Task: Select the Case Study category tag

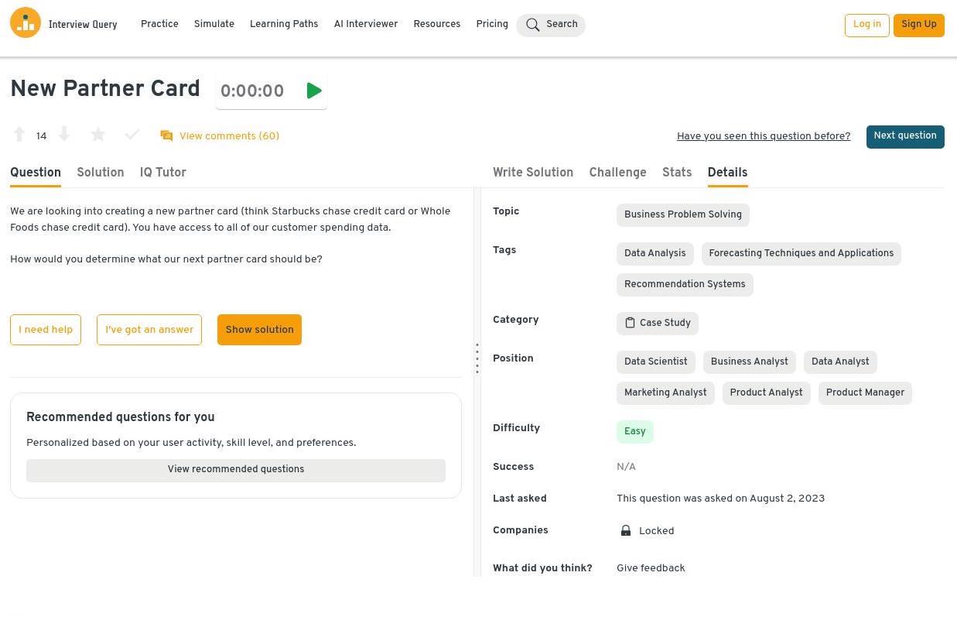Action: (657, 324)
